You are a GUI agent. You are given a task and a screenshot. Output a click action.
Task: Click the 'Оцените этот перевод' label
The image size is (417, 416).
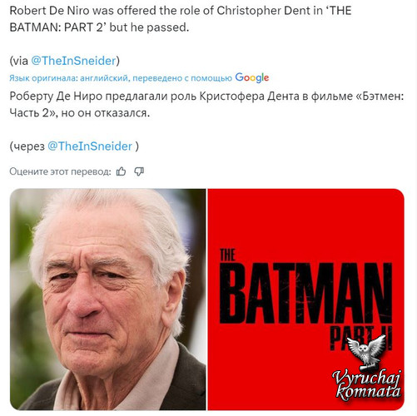[60, 171]
